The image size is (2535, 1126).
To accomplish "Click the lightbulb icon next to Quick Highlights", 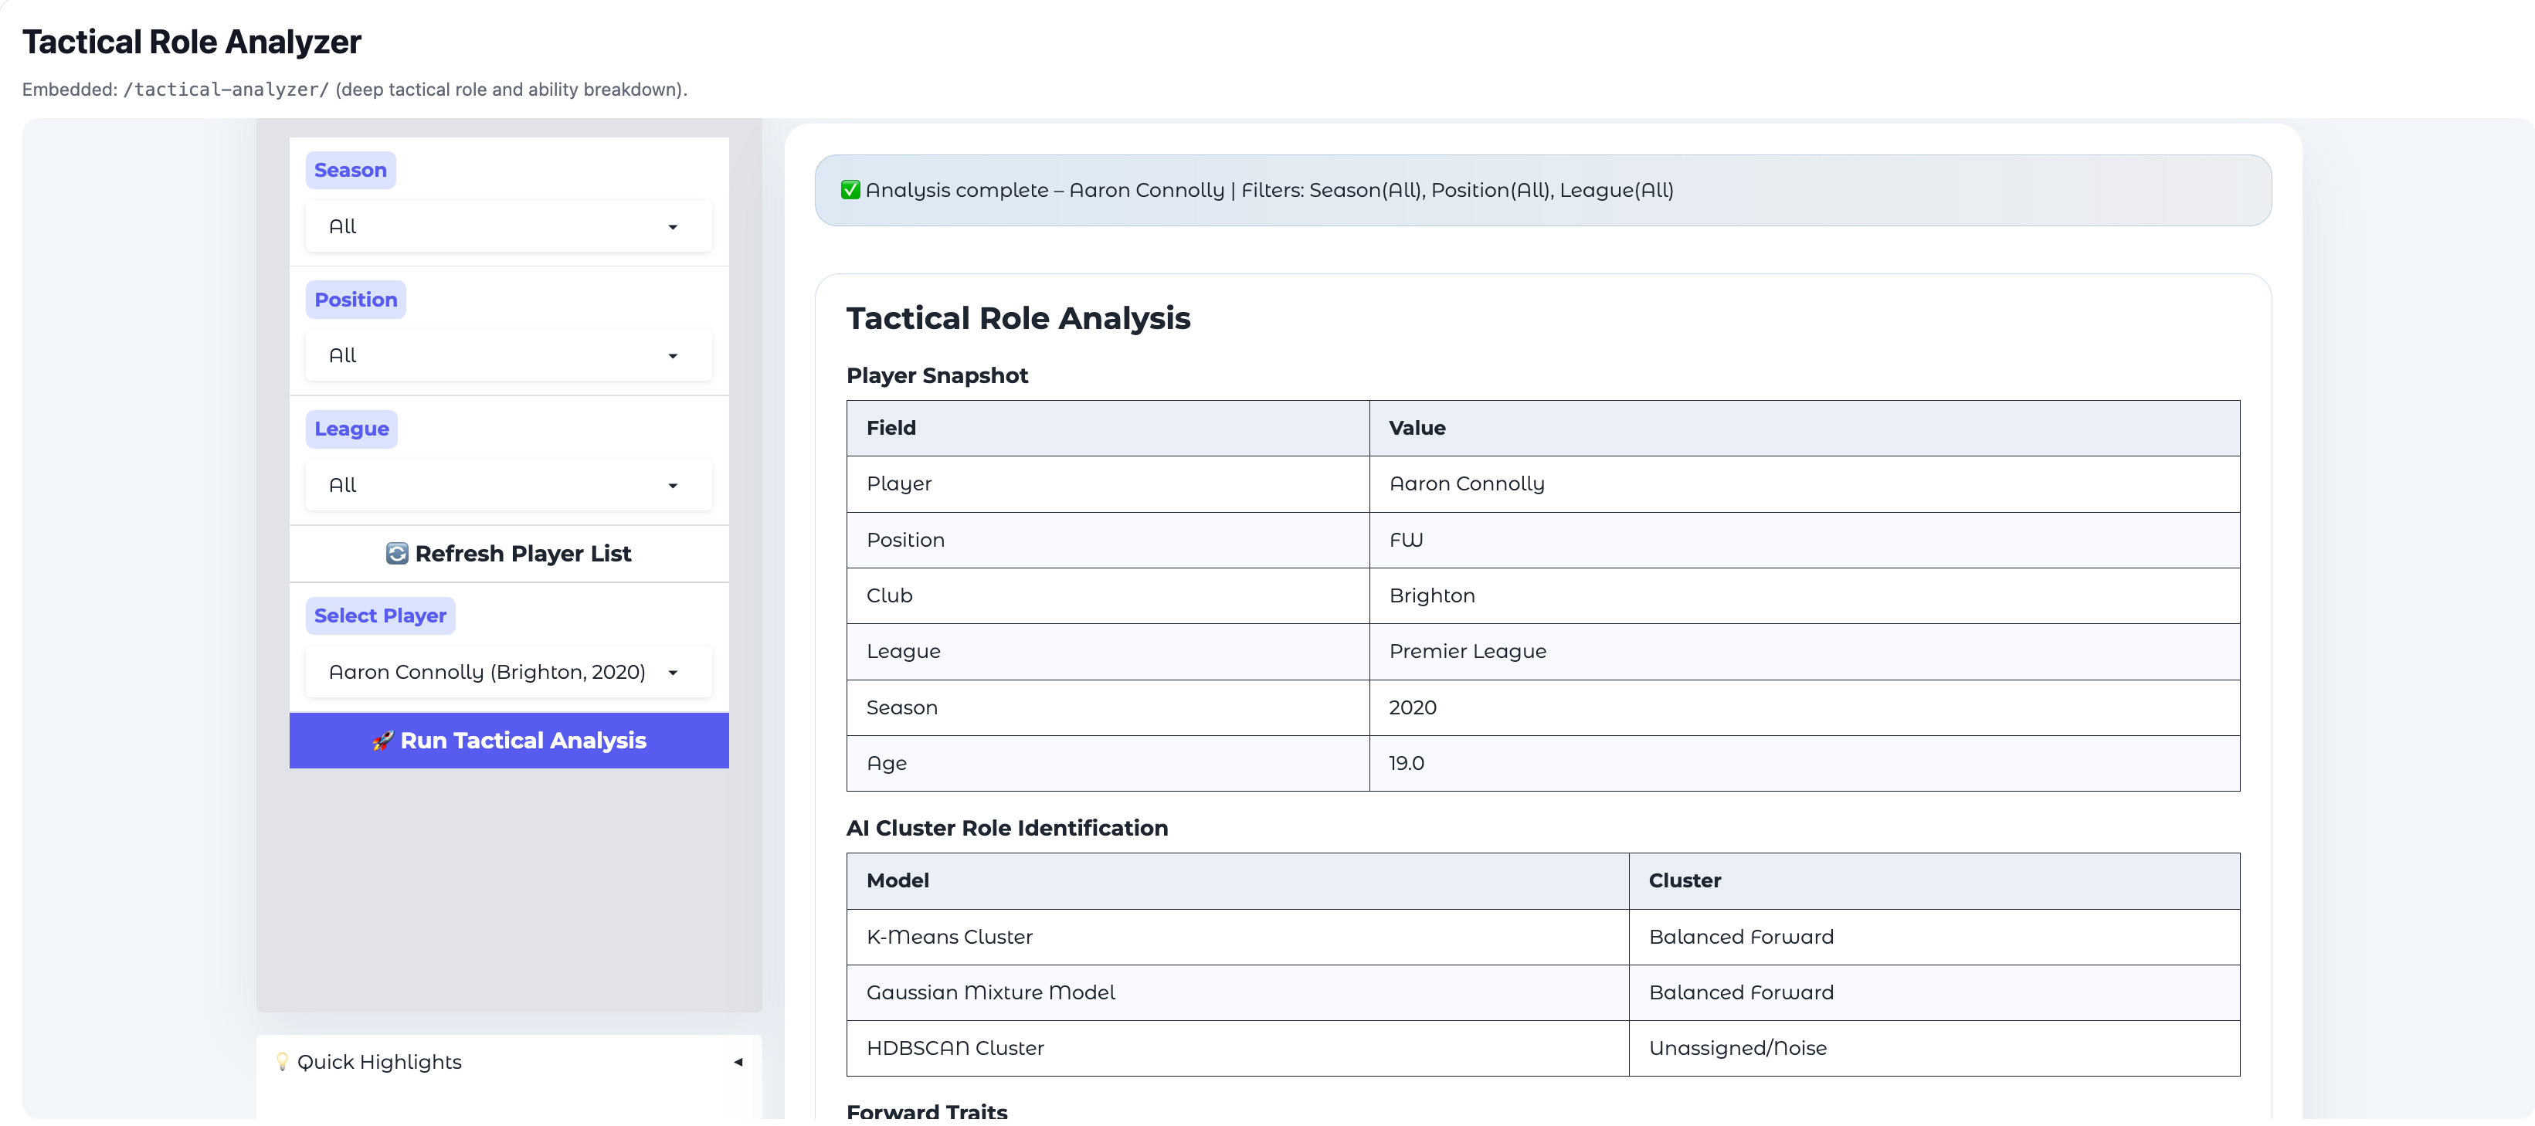I will 283,1062.
